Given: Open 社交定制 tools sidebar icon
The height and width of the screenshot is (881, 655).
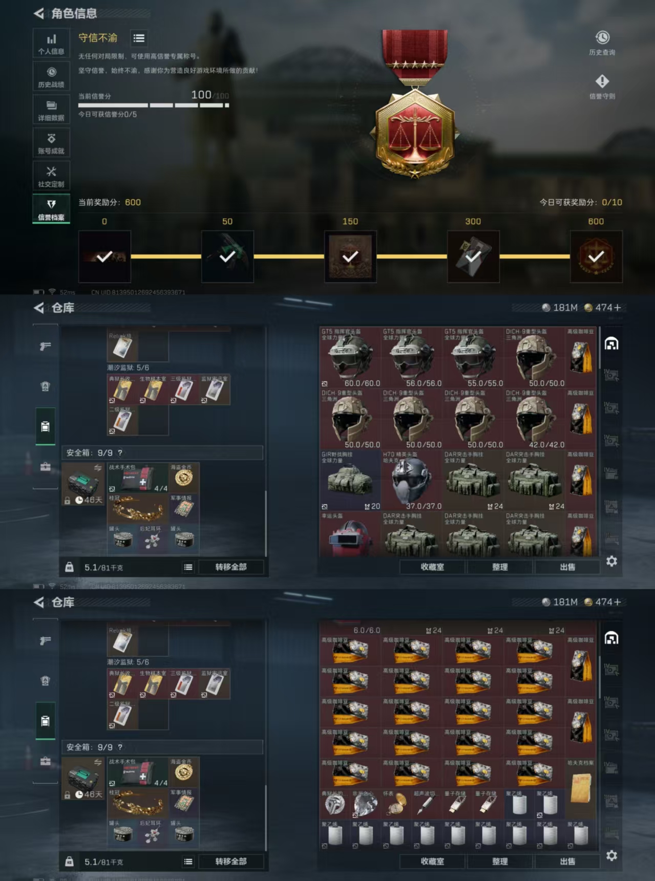Looking at the screenshot, I should pyautogui.click(x=51, y=176).
